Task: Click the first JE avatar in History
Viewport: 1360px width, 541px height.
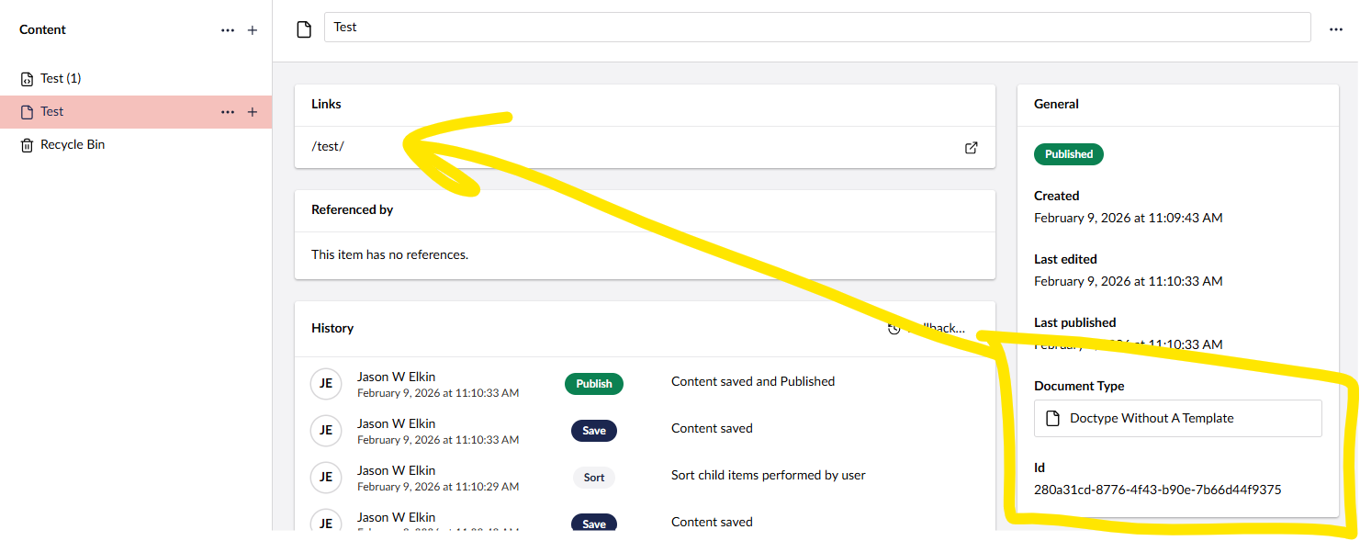Action: tap(325, 384)
